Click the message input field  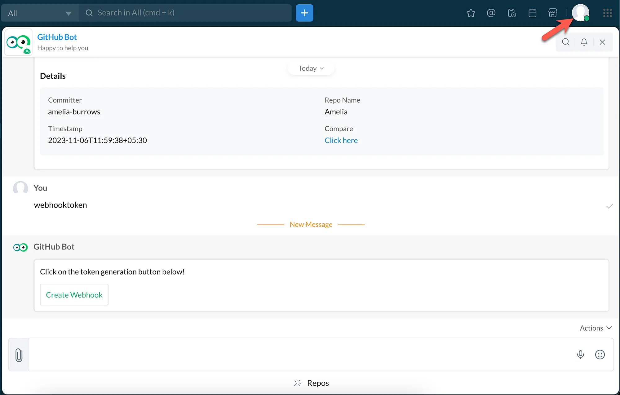click(x=301, y=355)
